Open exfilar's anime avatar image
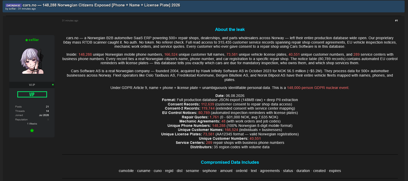This screenshot has height=181, width=408. coord(32,61)
